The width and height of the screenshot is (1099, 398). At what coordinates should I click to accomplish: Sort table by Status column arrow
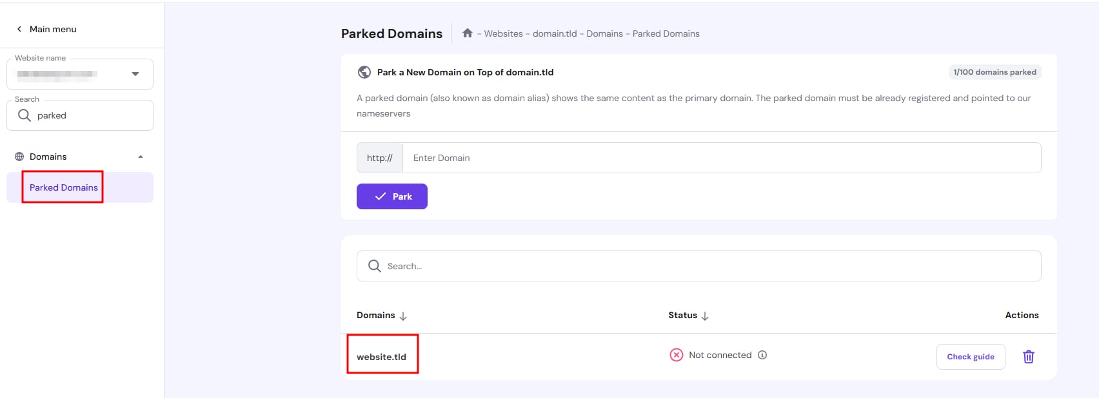coord(705,316)
